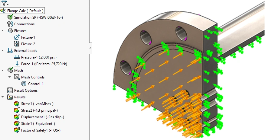Click the Results folder icon

[10, 97]
